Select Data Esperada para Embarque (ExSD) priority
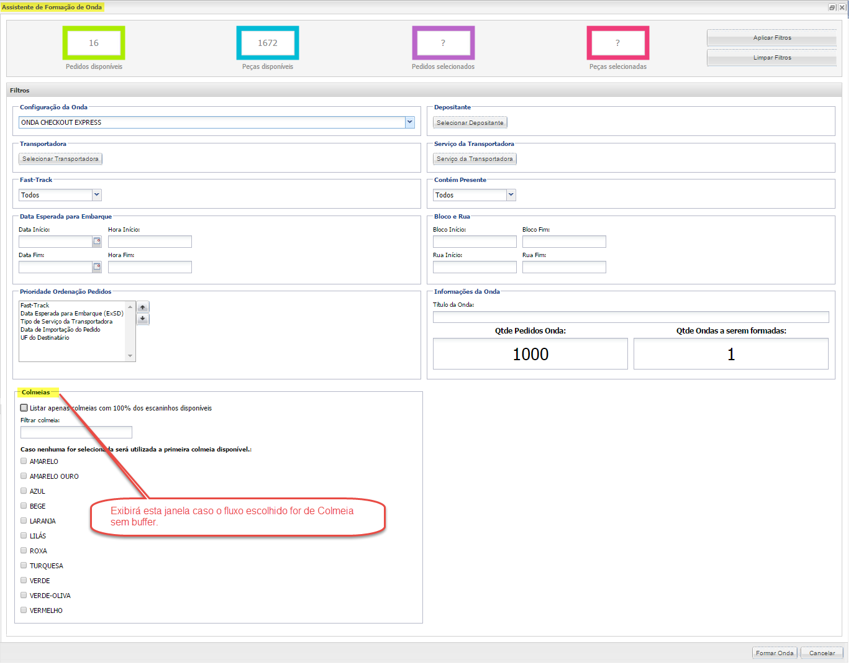 72,314
